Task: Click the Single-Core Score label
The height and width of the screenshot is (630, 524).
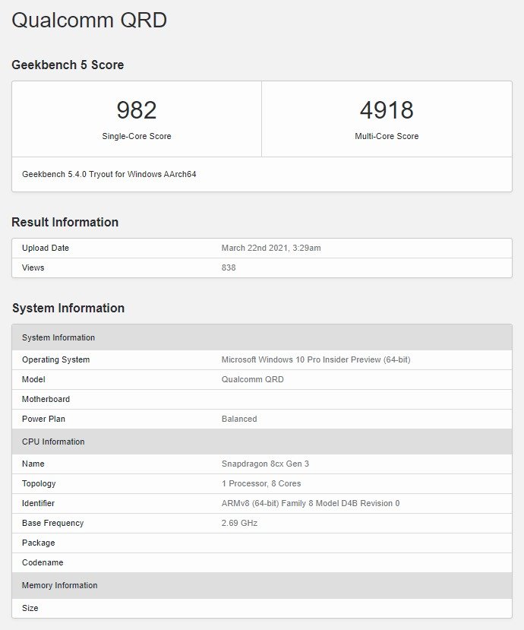Action: [x=137, y=136]
